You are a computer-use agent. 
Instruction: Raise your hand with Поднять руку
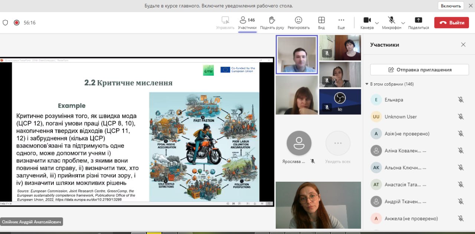(272, 23)
